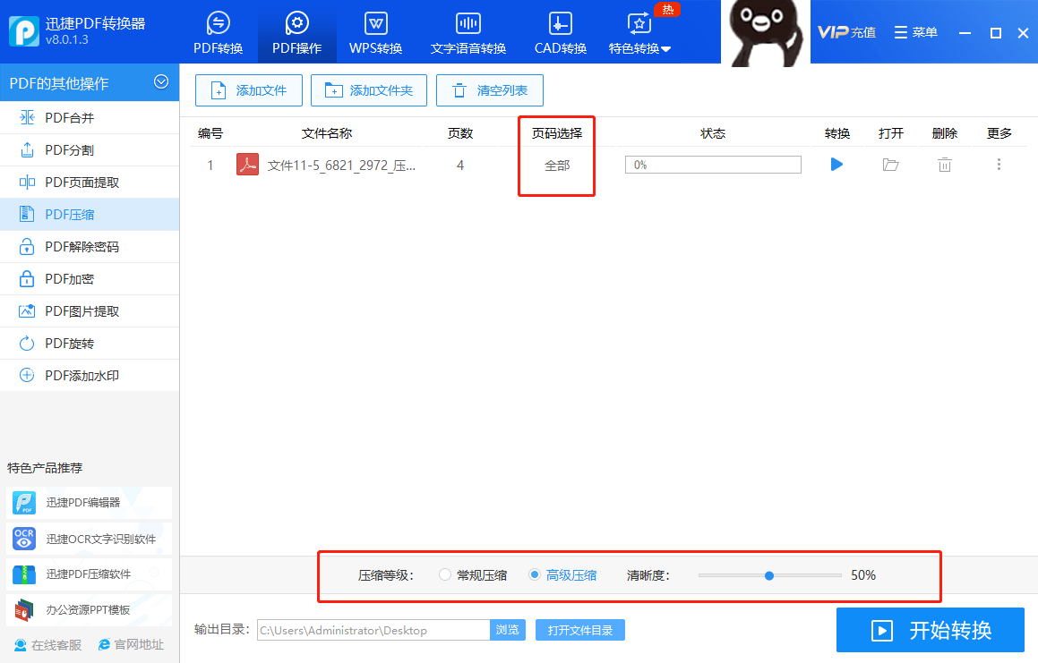Screen dimensions: 1038x663
Task: Open output folder icon in file row
Action: (890, 165)
